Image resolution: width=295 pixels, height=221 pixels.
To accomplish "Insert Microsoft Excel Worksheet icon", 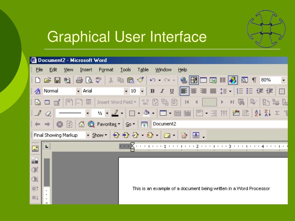I will [213, 80].
